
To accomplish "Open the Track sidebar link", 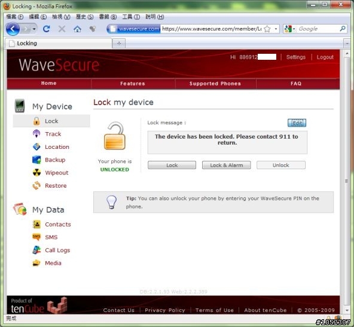I will point(53,134).
